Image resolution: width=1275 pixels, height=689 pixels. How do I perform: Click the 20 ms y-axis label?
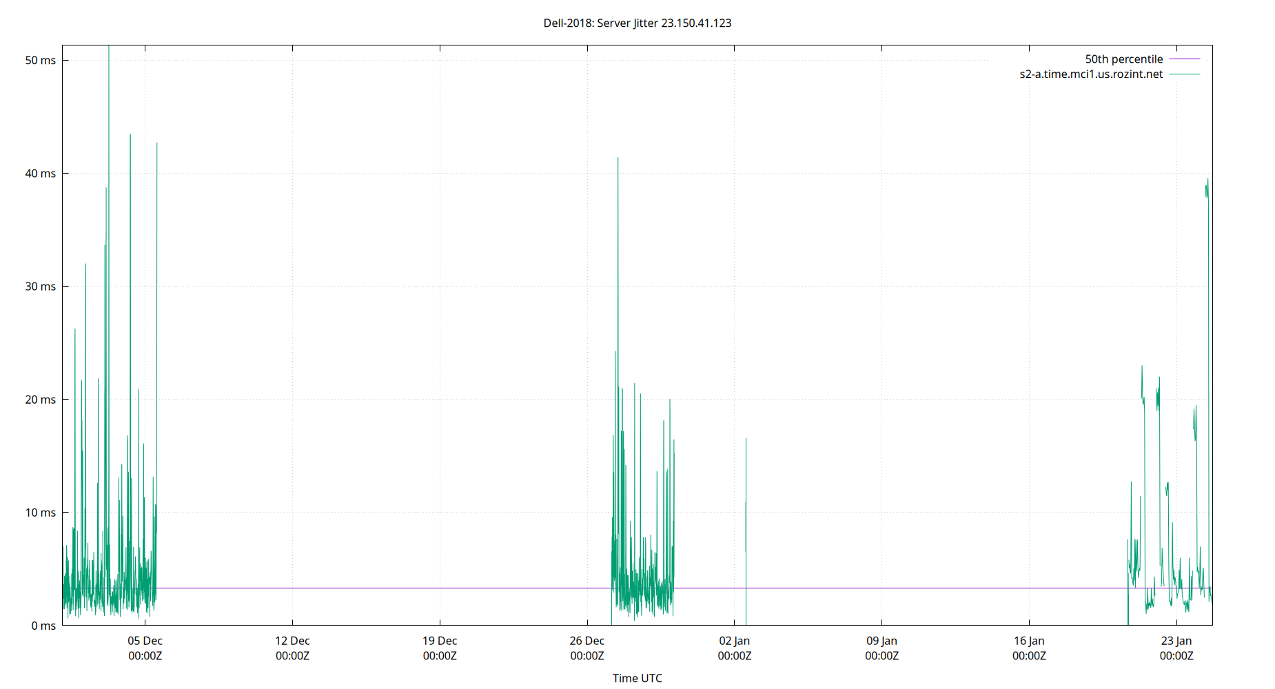point(41,400)
